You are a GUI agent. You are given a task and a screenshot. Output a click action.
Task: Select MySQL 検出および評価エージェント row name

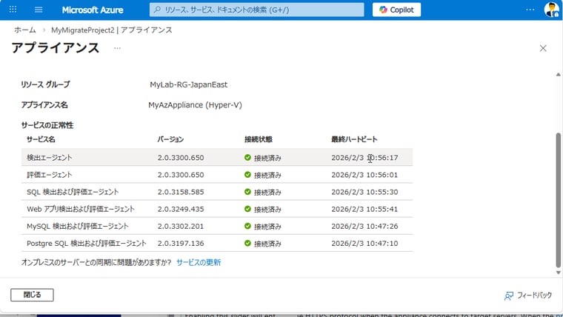(78, 226)
